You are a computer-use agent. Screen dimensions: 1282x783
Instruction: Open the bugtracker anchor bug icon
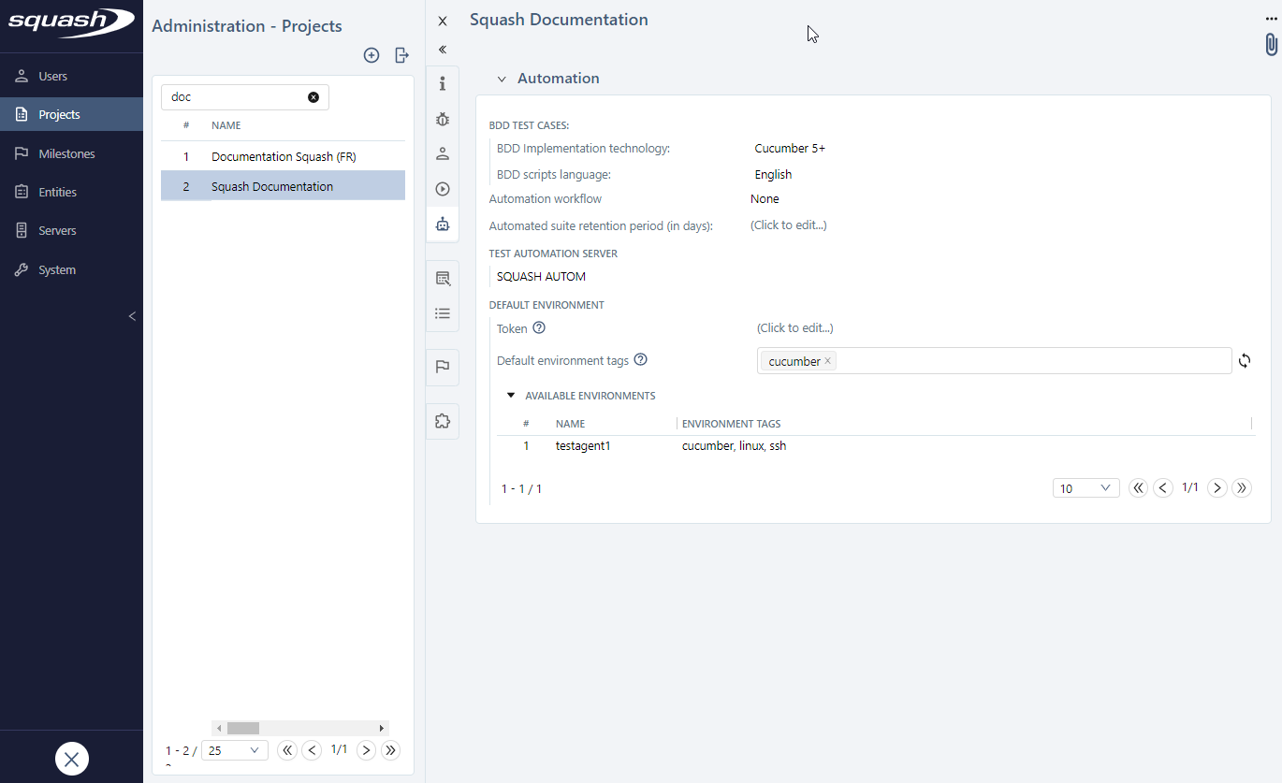(x=443, y=119)
